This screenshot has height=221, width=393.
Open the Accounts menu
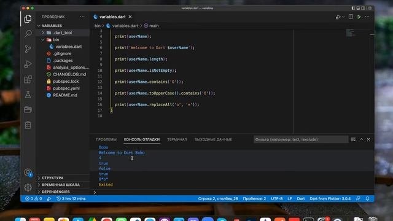(x=28, y=173)
